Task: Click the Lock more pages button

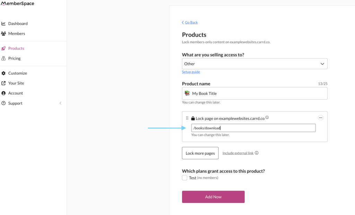Action: tap(200, 153)
